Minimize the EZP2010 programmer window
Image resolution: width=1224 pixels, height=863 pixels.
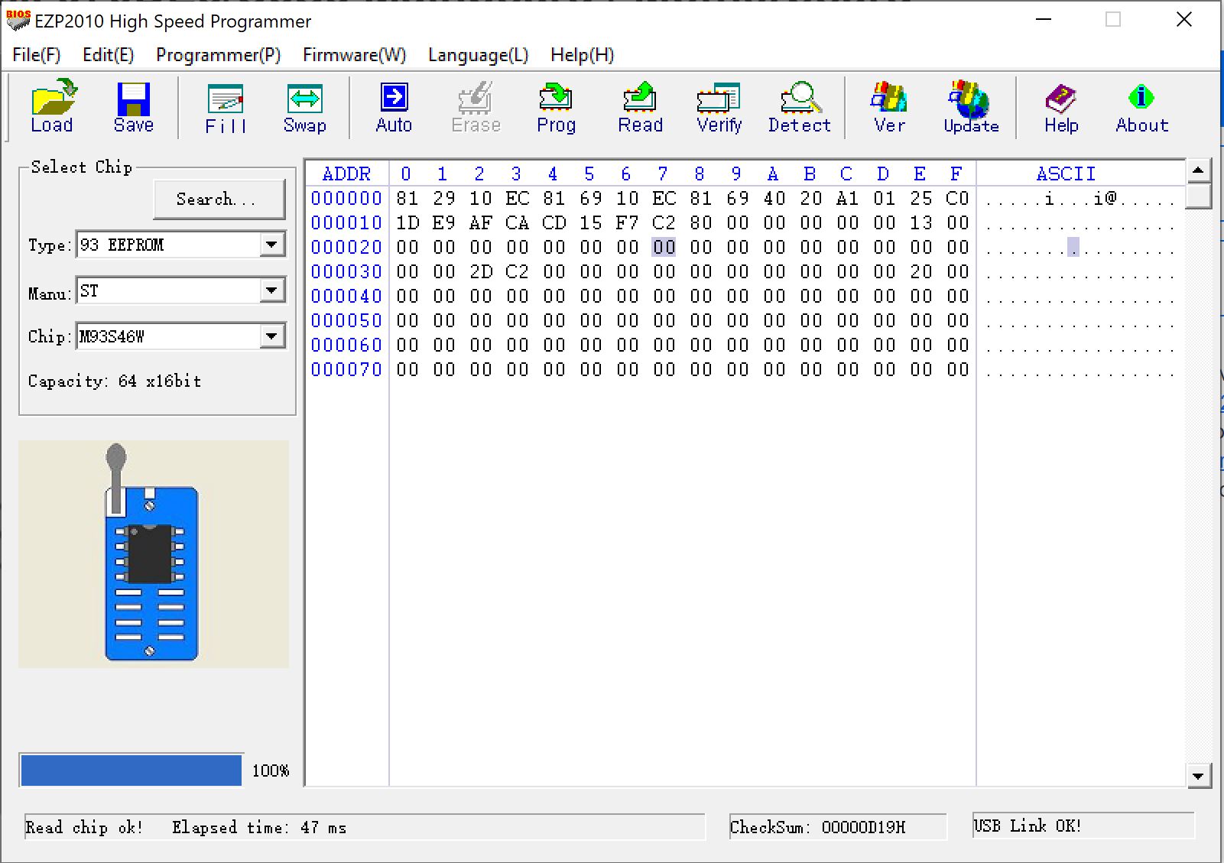(1044, 20)
